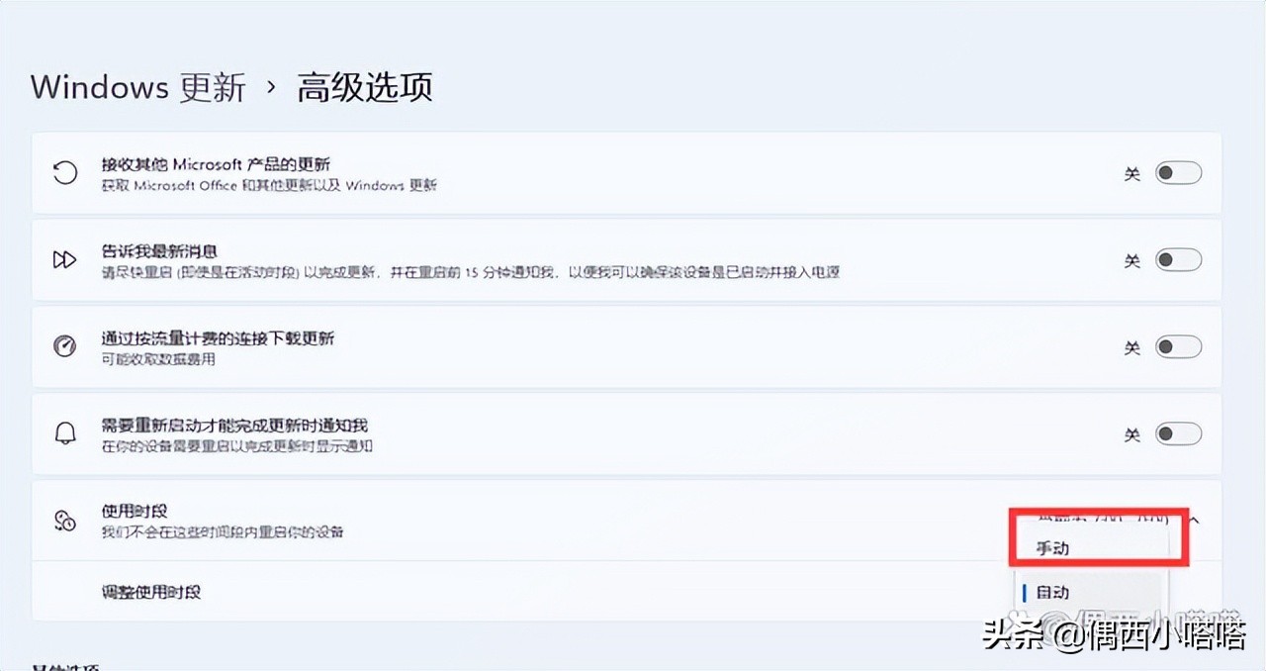This screenshot has height=671, width=1266.
Task: Enable 接收其他 Microsoft 产品的更新
Action: (1177, 171)
